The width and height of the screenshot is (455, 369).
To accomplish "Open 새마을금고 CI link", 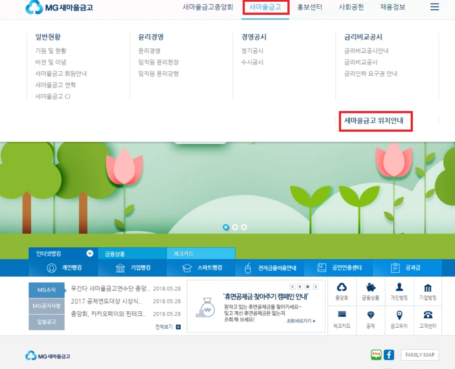I will click(53, 97).
